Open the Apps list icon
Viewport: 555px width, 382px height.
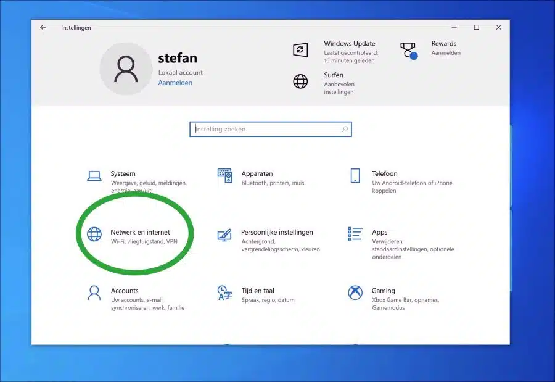click(355, 234)
